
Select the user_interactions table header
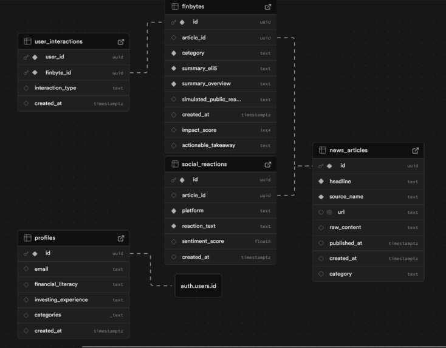pyautogui.click(x=74, y=41)
